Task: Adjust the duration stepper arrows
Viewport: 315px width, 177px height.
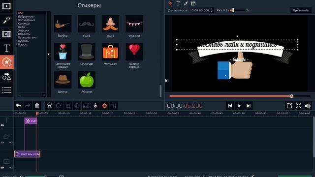Action: pyautogui.click(x=212, y=10)
